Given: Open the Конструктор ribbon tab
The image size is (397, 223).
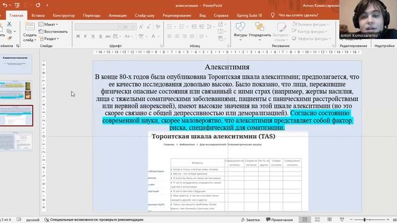Looking at the screenshot, I should pyautogui.click(x=64, y=15).
